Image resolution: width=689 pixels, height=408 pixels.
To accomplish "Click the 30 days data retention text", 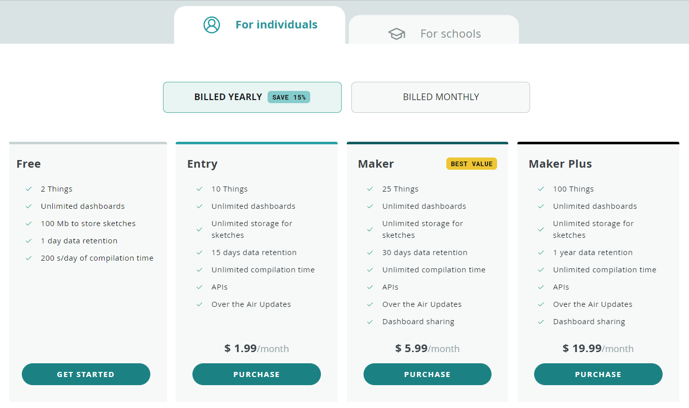I will click(x=425, y=253).
